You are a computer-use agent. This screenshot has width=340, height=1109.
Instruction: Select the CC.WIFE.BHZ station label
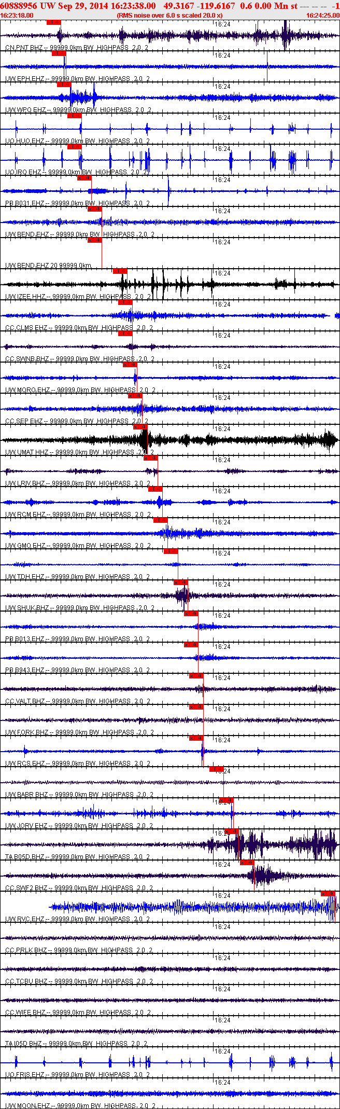(x=78, y=1013)
